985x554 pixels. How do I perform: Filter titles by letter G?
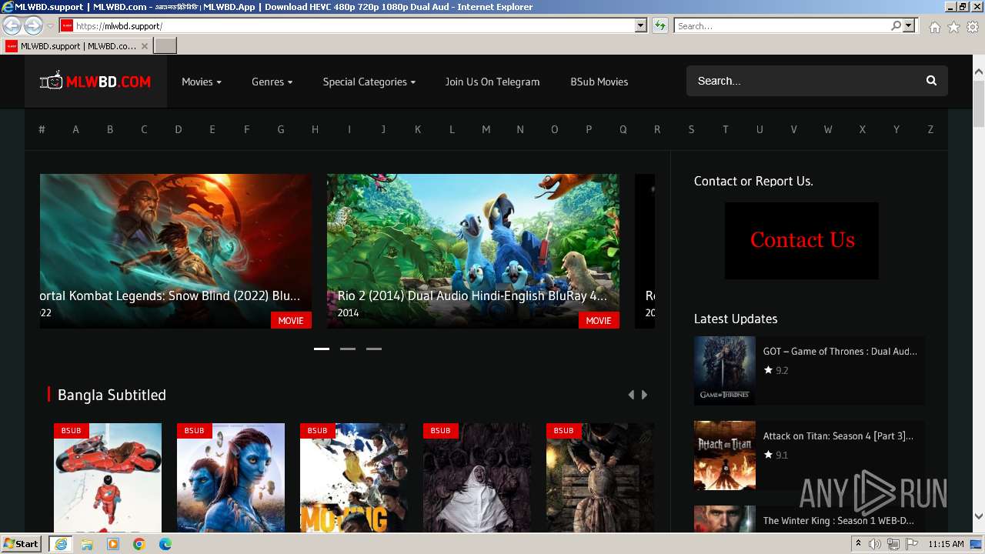point(281,129)
